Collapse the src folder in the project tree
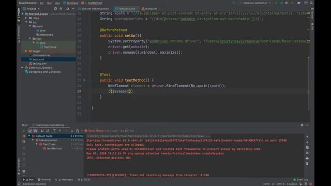Viewport: 331px width, 186px height. coord(26,22)
